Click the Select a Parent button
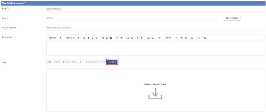Screen dimensions: 266x112 pos(232,18)
